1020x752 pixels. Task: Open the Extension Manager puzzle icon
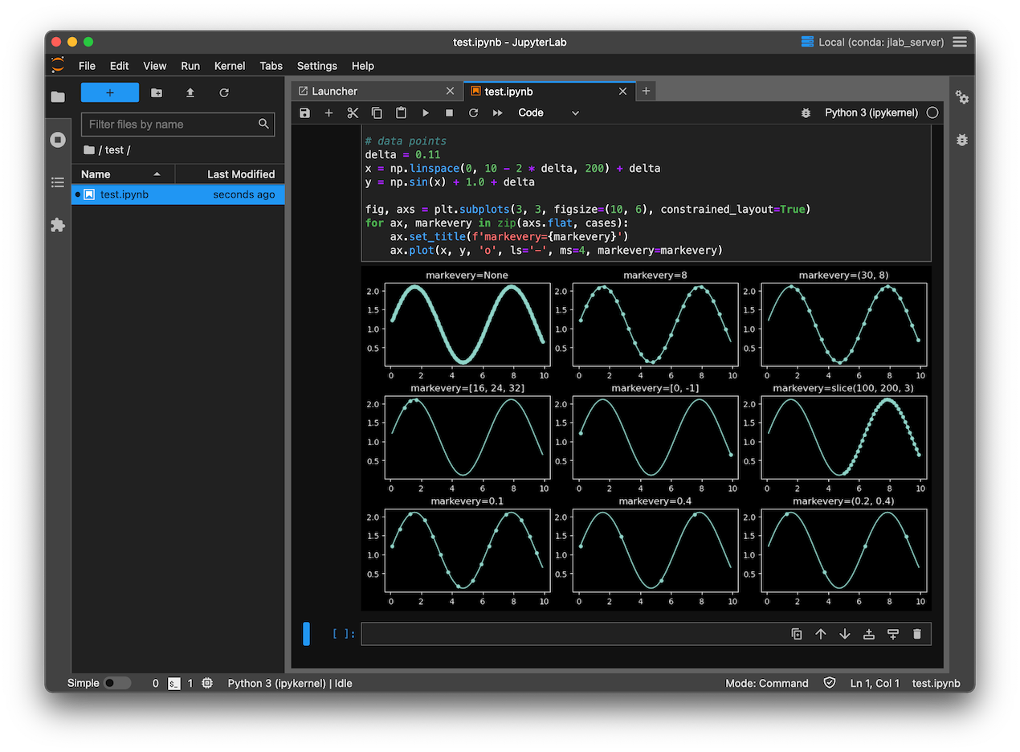58,225
